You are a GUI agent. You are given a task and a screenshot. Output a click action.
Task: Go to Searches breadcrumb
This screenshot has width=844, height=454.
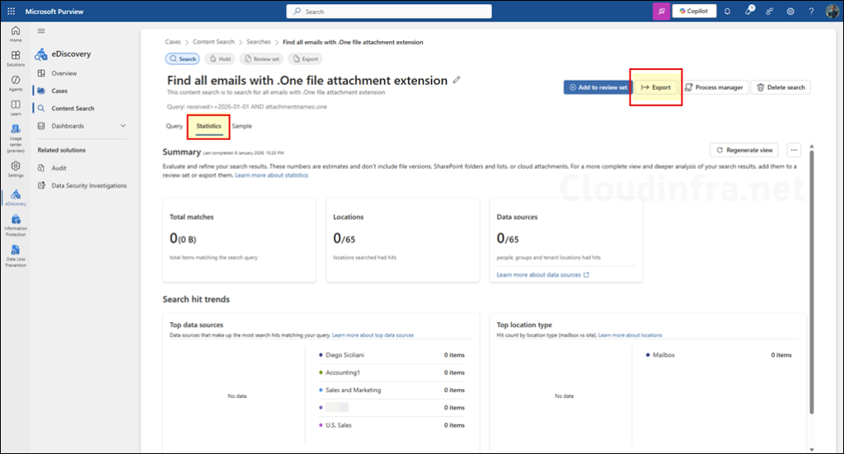(x=258, y=42)
